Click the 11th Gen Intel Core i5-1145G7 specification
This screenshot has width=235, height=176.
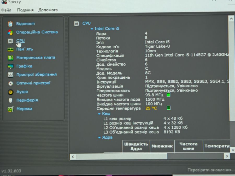[187, 55]
